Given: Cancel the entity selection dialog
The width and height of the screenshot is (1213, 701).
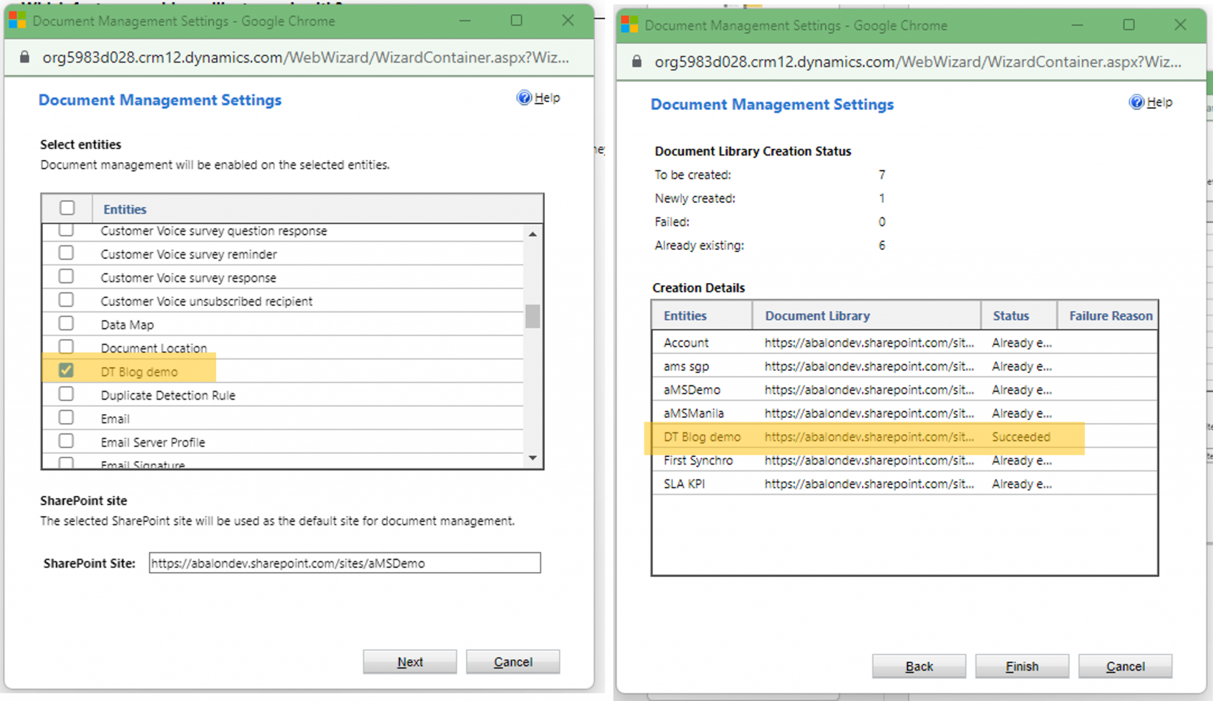Looking at the screenshot, I should click(513, 661).
